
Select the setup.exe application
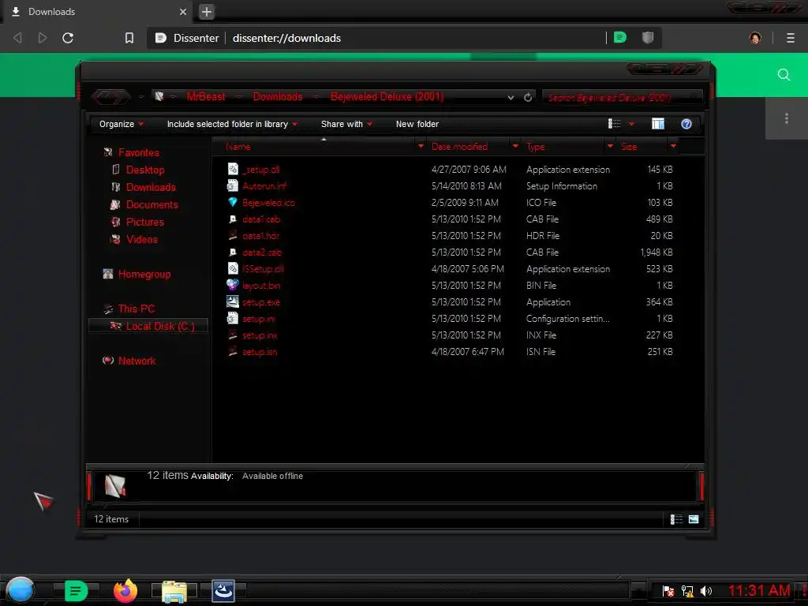(x=261, y=302)
